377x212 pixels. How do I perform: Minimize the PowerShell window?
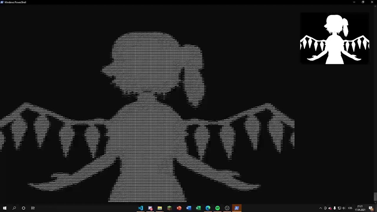click(x=354, y=2)
